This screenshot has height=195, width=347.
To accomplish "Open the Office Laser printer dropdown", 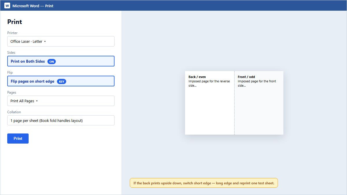I will 61,41.
